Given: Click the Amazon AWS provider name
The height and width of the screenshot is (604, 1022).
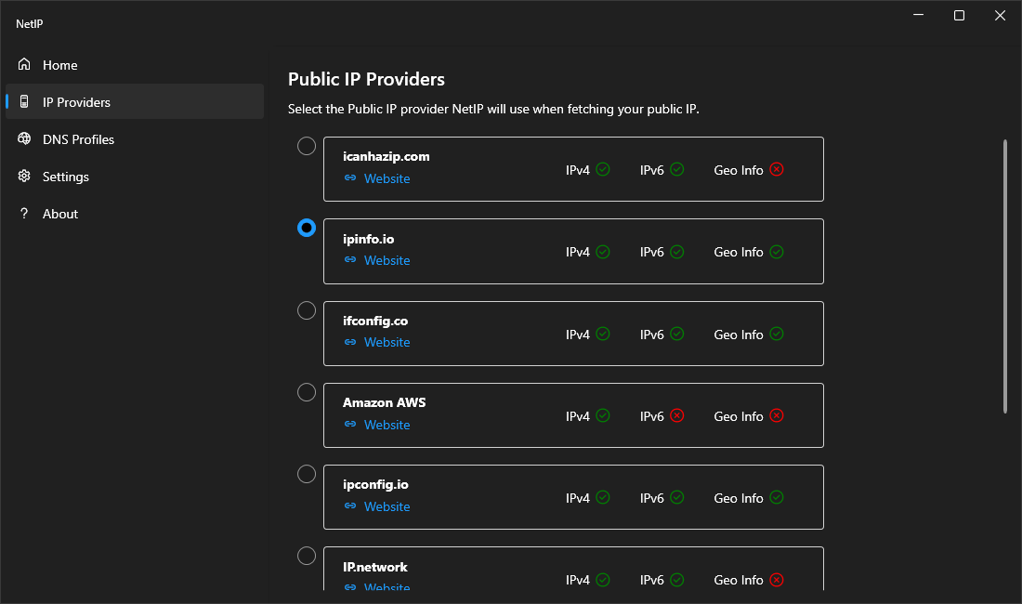Looking at the screenshot, I should pyautogui.click(x=384, y=402).
